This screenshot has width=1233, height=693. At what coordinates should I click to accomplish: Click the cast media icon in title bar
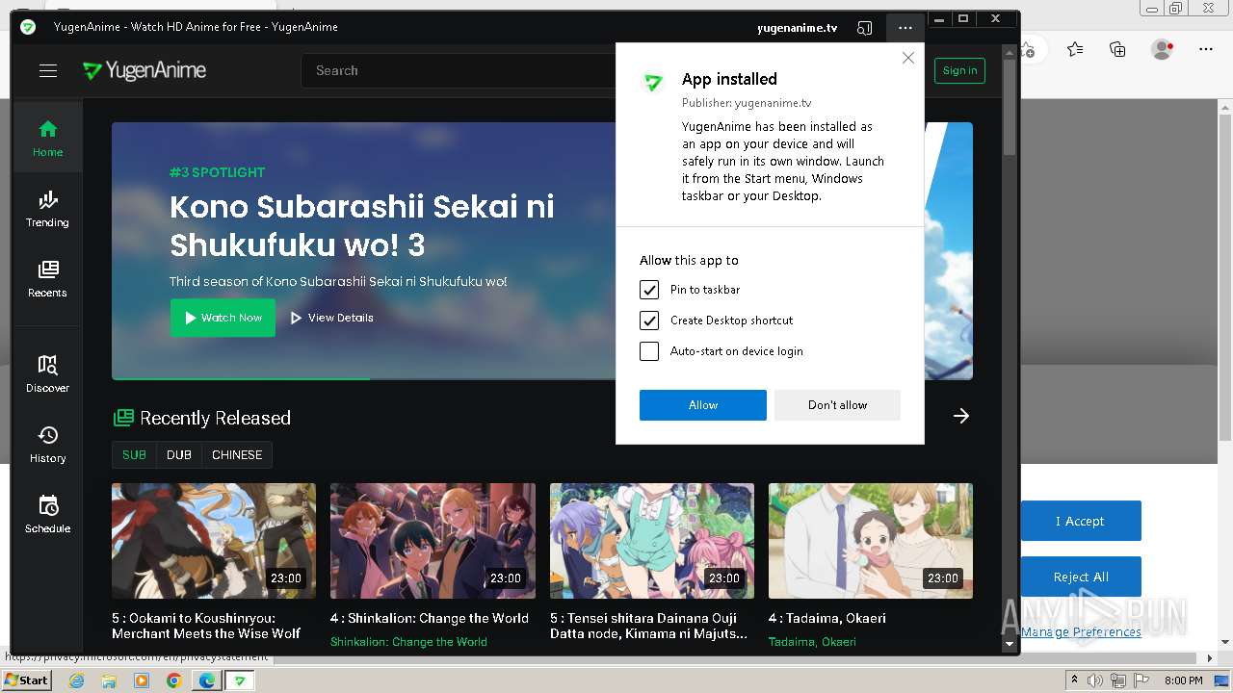coord(865,28)
